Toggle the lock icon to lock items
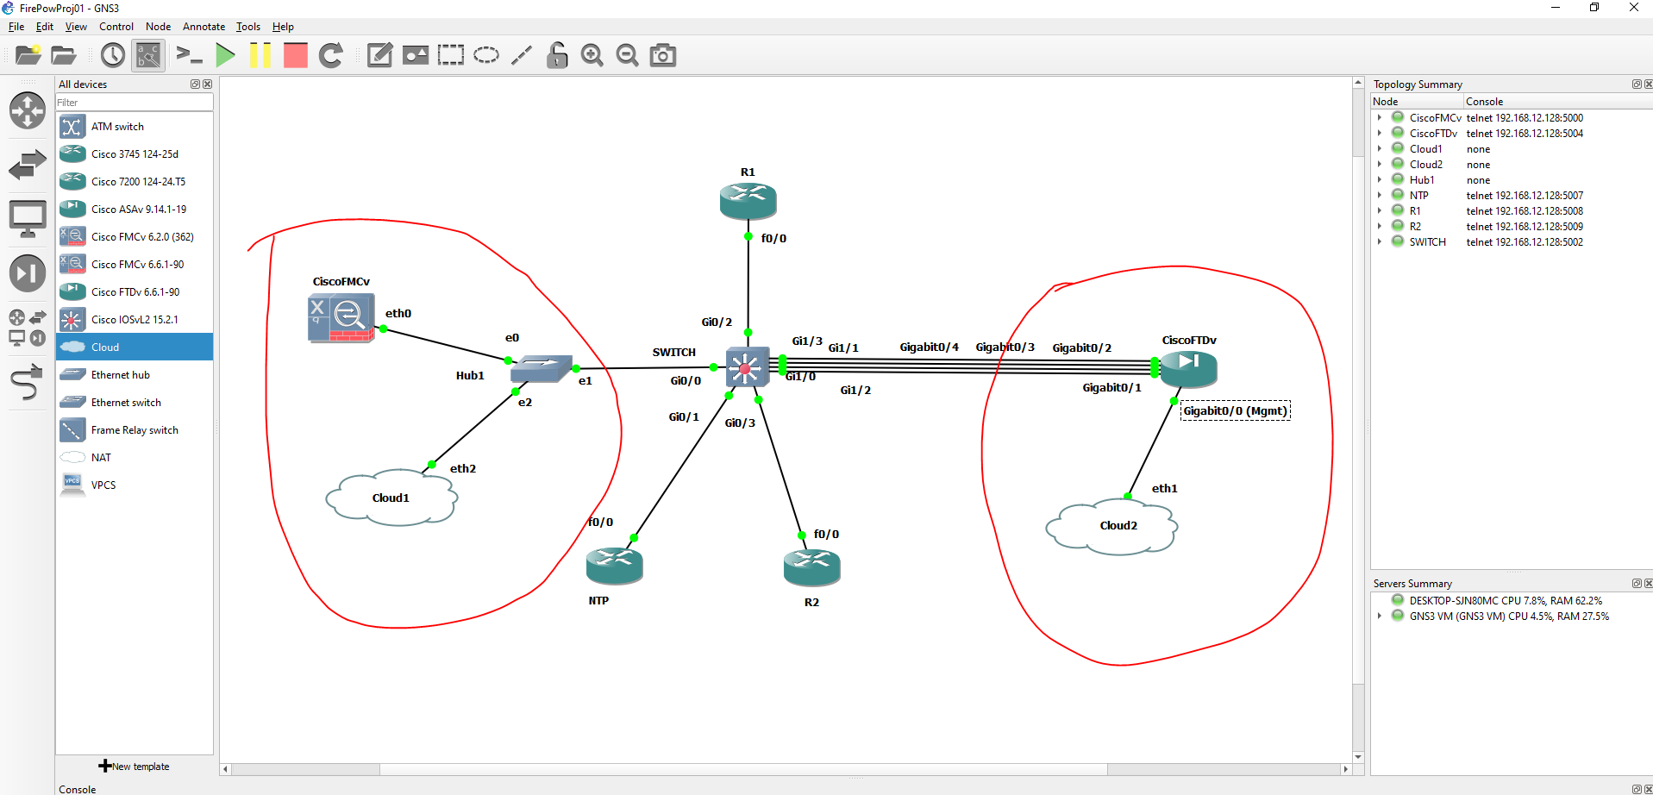1653x795 pixels. pyautogui.click(x=556, y=55)
